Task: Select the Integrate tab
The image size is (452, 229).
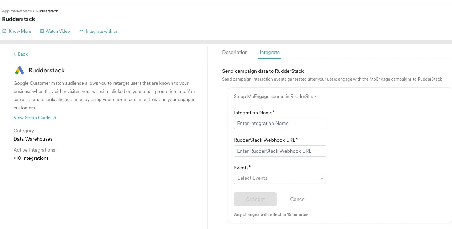Action: (270, 52)
